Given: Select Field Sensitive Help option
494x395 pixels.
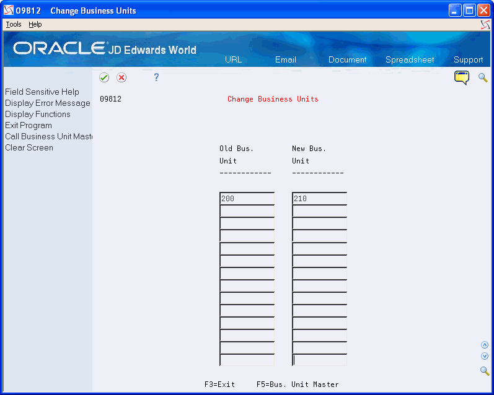Looking at the screenshot, I should [42, 92].
